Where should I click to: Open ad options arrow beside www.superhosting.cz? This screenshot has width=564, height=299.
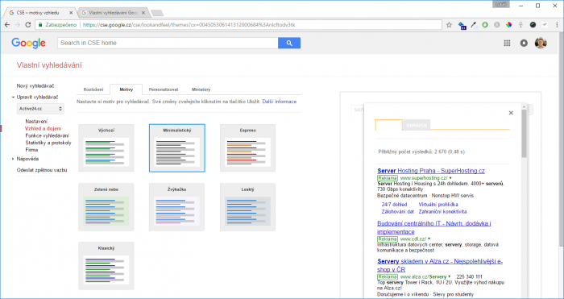pyautogui.click(x=450, y=178)
